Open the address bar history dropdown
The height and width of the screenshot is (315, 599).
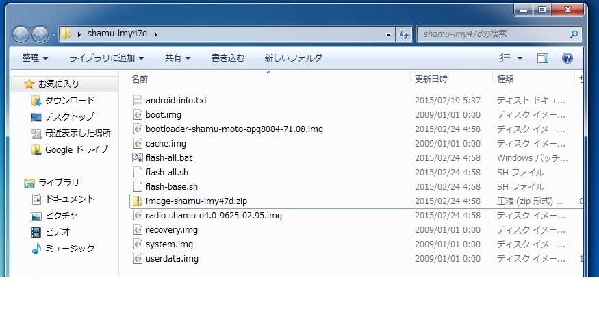point(388,34)
